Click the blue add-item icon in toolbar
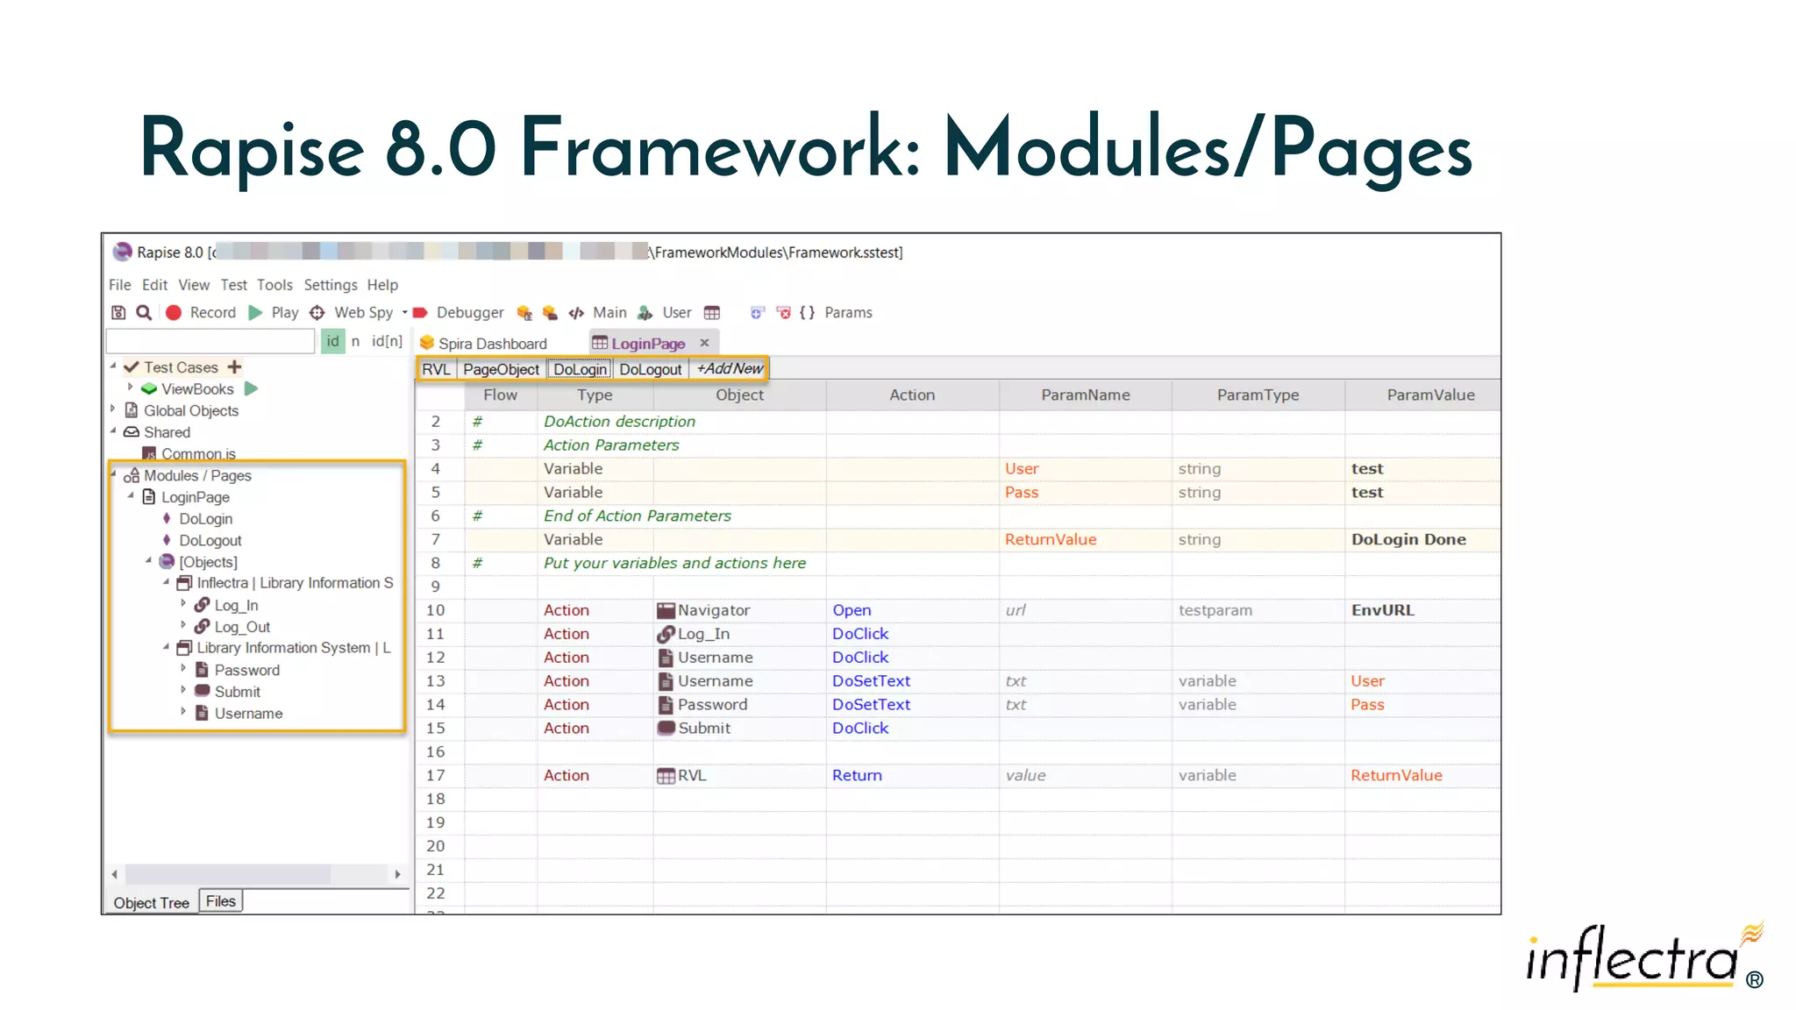 pyautogui.click(x=758, y=312)
